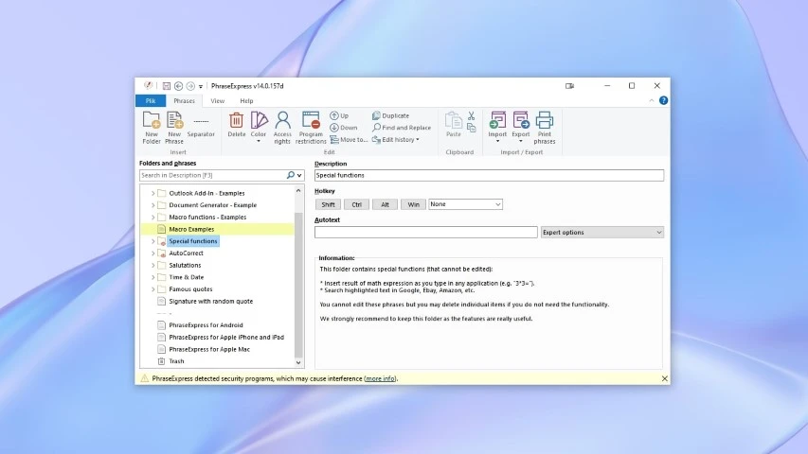Click the Move to... button
Image resolution: width=808 pixels, height=454 pixels.
point(349,140)
